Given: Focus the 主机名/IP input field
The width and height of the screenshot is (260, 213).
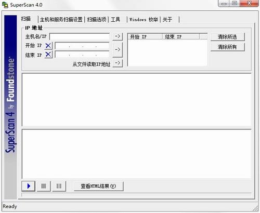Looking at the screenshot, I should [x=80, y=36].
